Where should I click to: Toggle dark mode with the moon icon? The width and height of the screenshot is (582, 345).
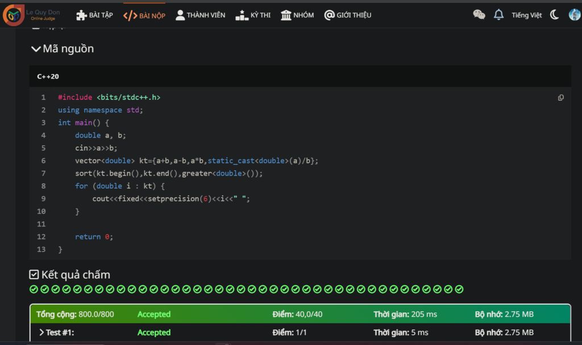(555, 15)
